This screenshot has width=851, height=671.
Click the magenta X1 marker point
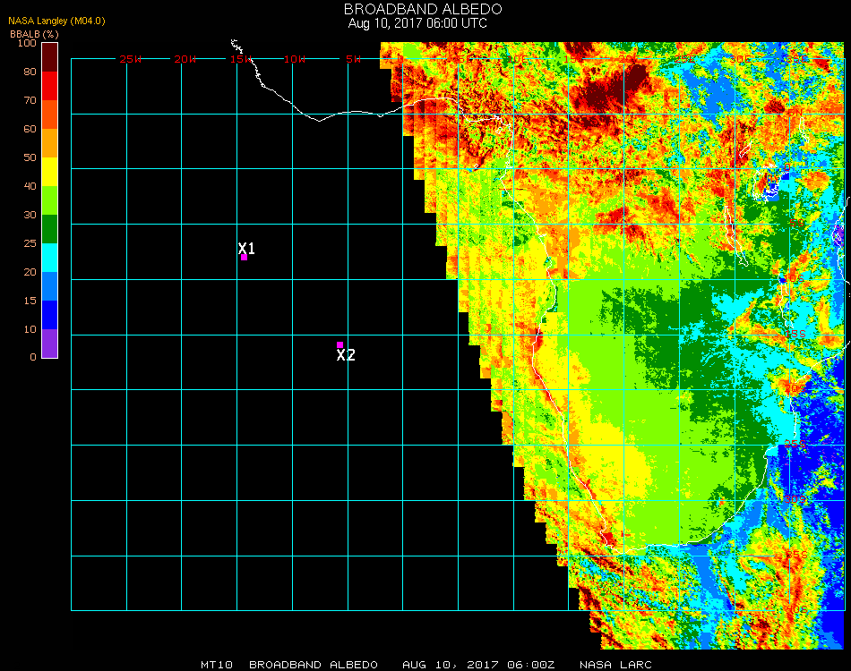click(244, 258)
